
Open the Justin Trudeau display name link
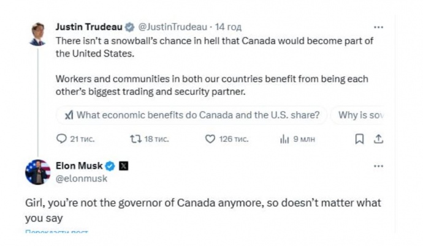(89, 27)
